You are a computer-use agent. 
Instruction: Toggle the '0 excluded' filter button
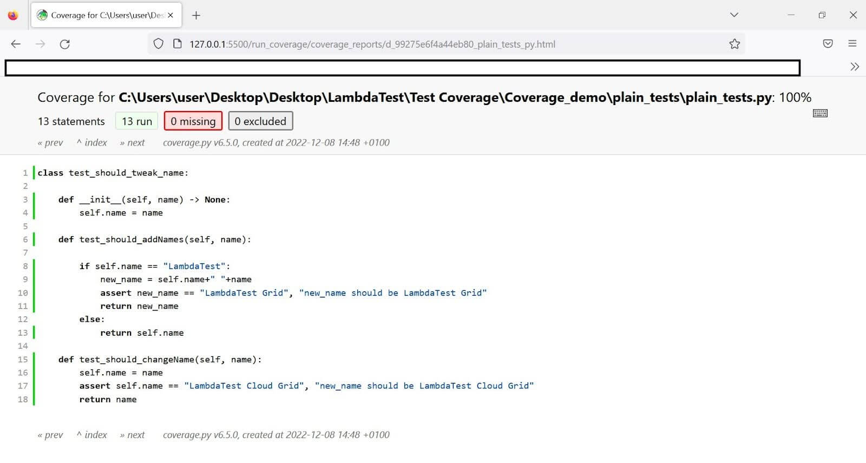click(x=260, y=121)
